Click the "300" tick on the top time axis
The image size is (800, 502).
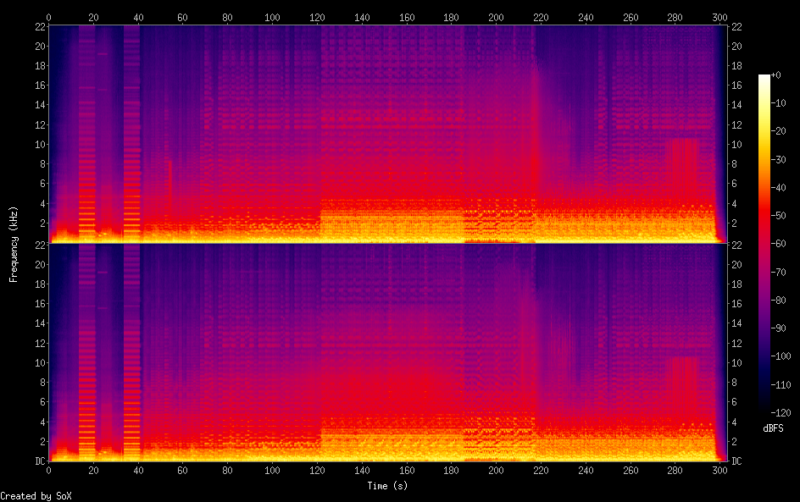719,17
